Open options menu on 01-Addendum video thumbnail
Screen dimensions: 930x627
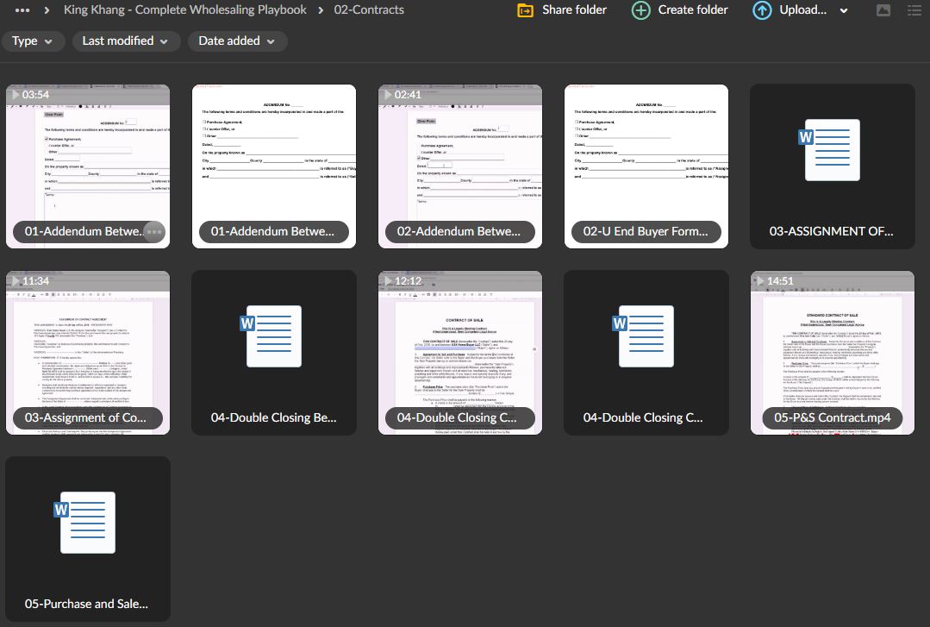tap(152, 231)
